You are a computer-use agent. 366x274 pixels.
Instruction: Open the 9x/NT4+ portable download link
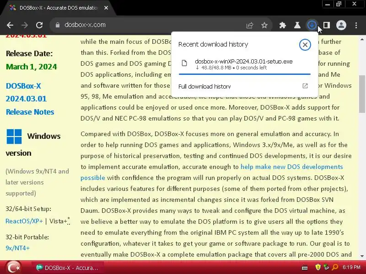[x=17, y=248]
